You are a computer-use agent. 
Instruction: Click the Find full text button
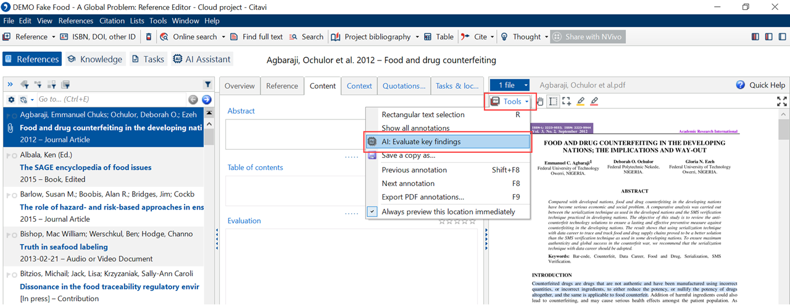click(x=256, y=37)
